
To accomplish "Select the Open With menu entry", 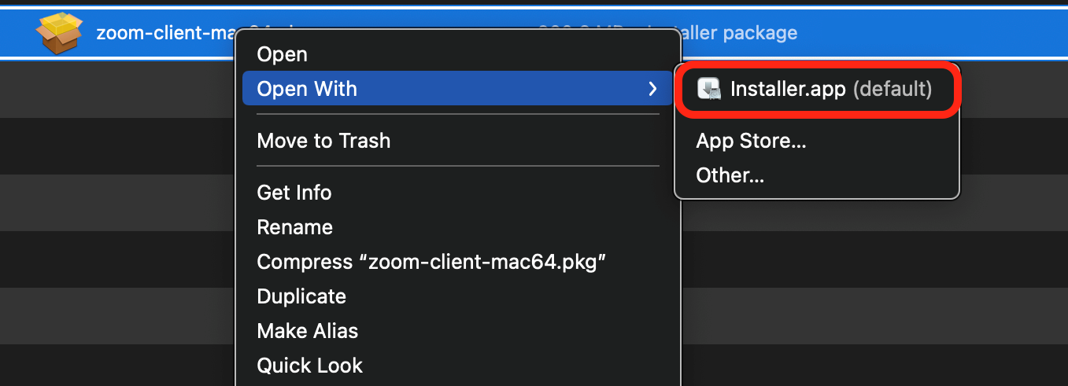I will [x=458, y=89].
